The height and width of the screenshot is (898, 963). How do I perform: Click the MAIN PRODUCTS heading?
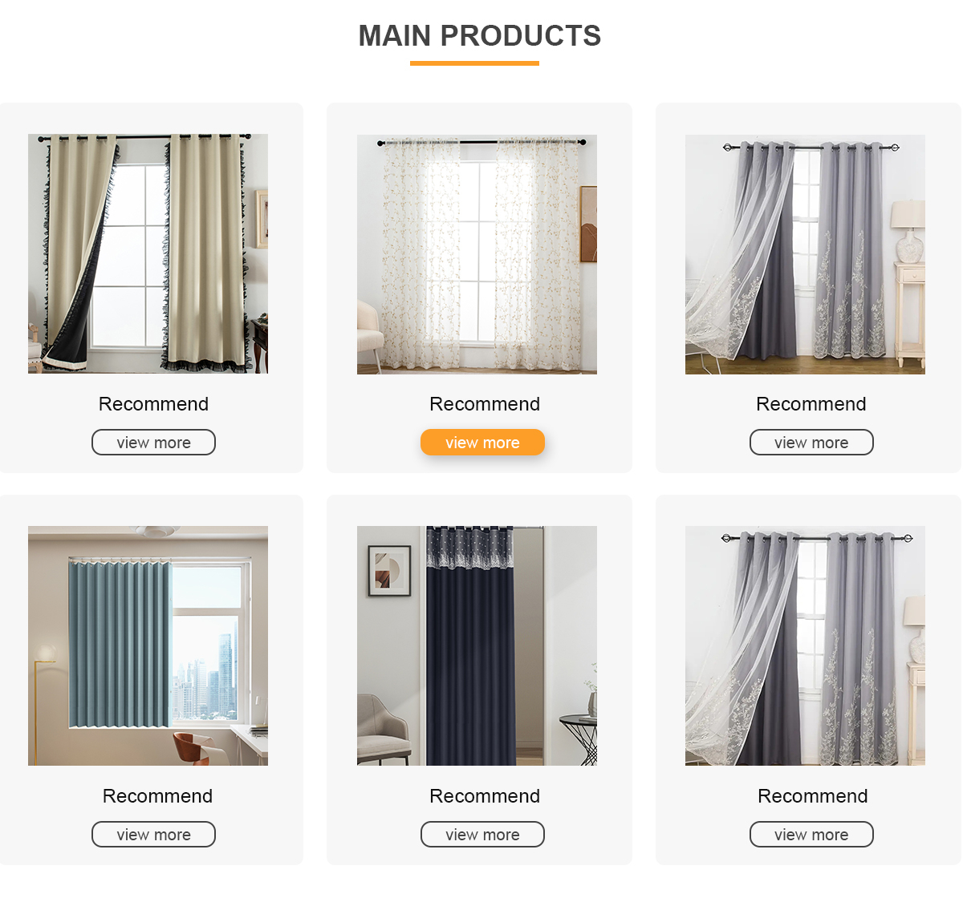[480, 36]
